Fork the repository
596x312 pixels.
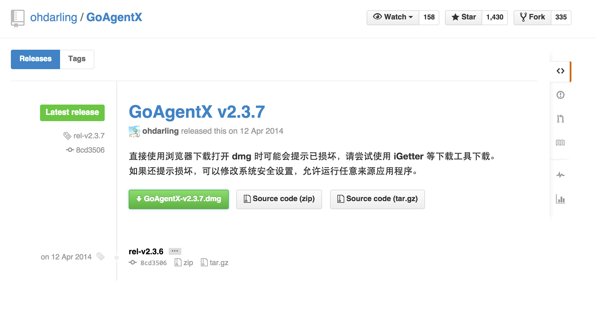pyautogui.click(x=533, y=17)
